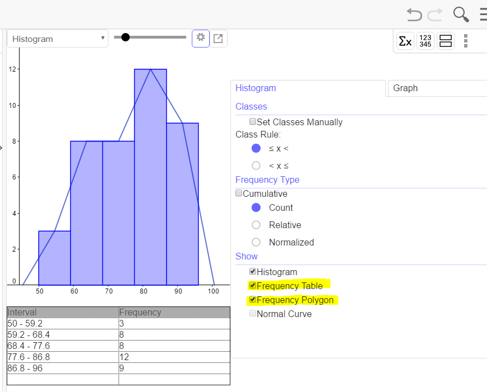Open the search magnifier icon

coord(461,15)
